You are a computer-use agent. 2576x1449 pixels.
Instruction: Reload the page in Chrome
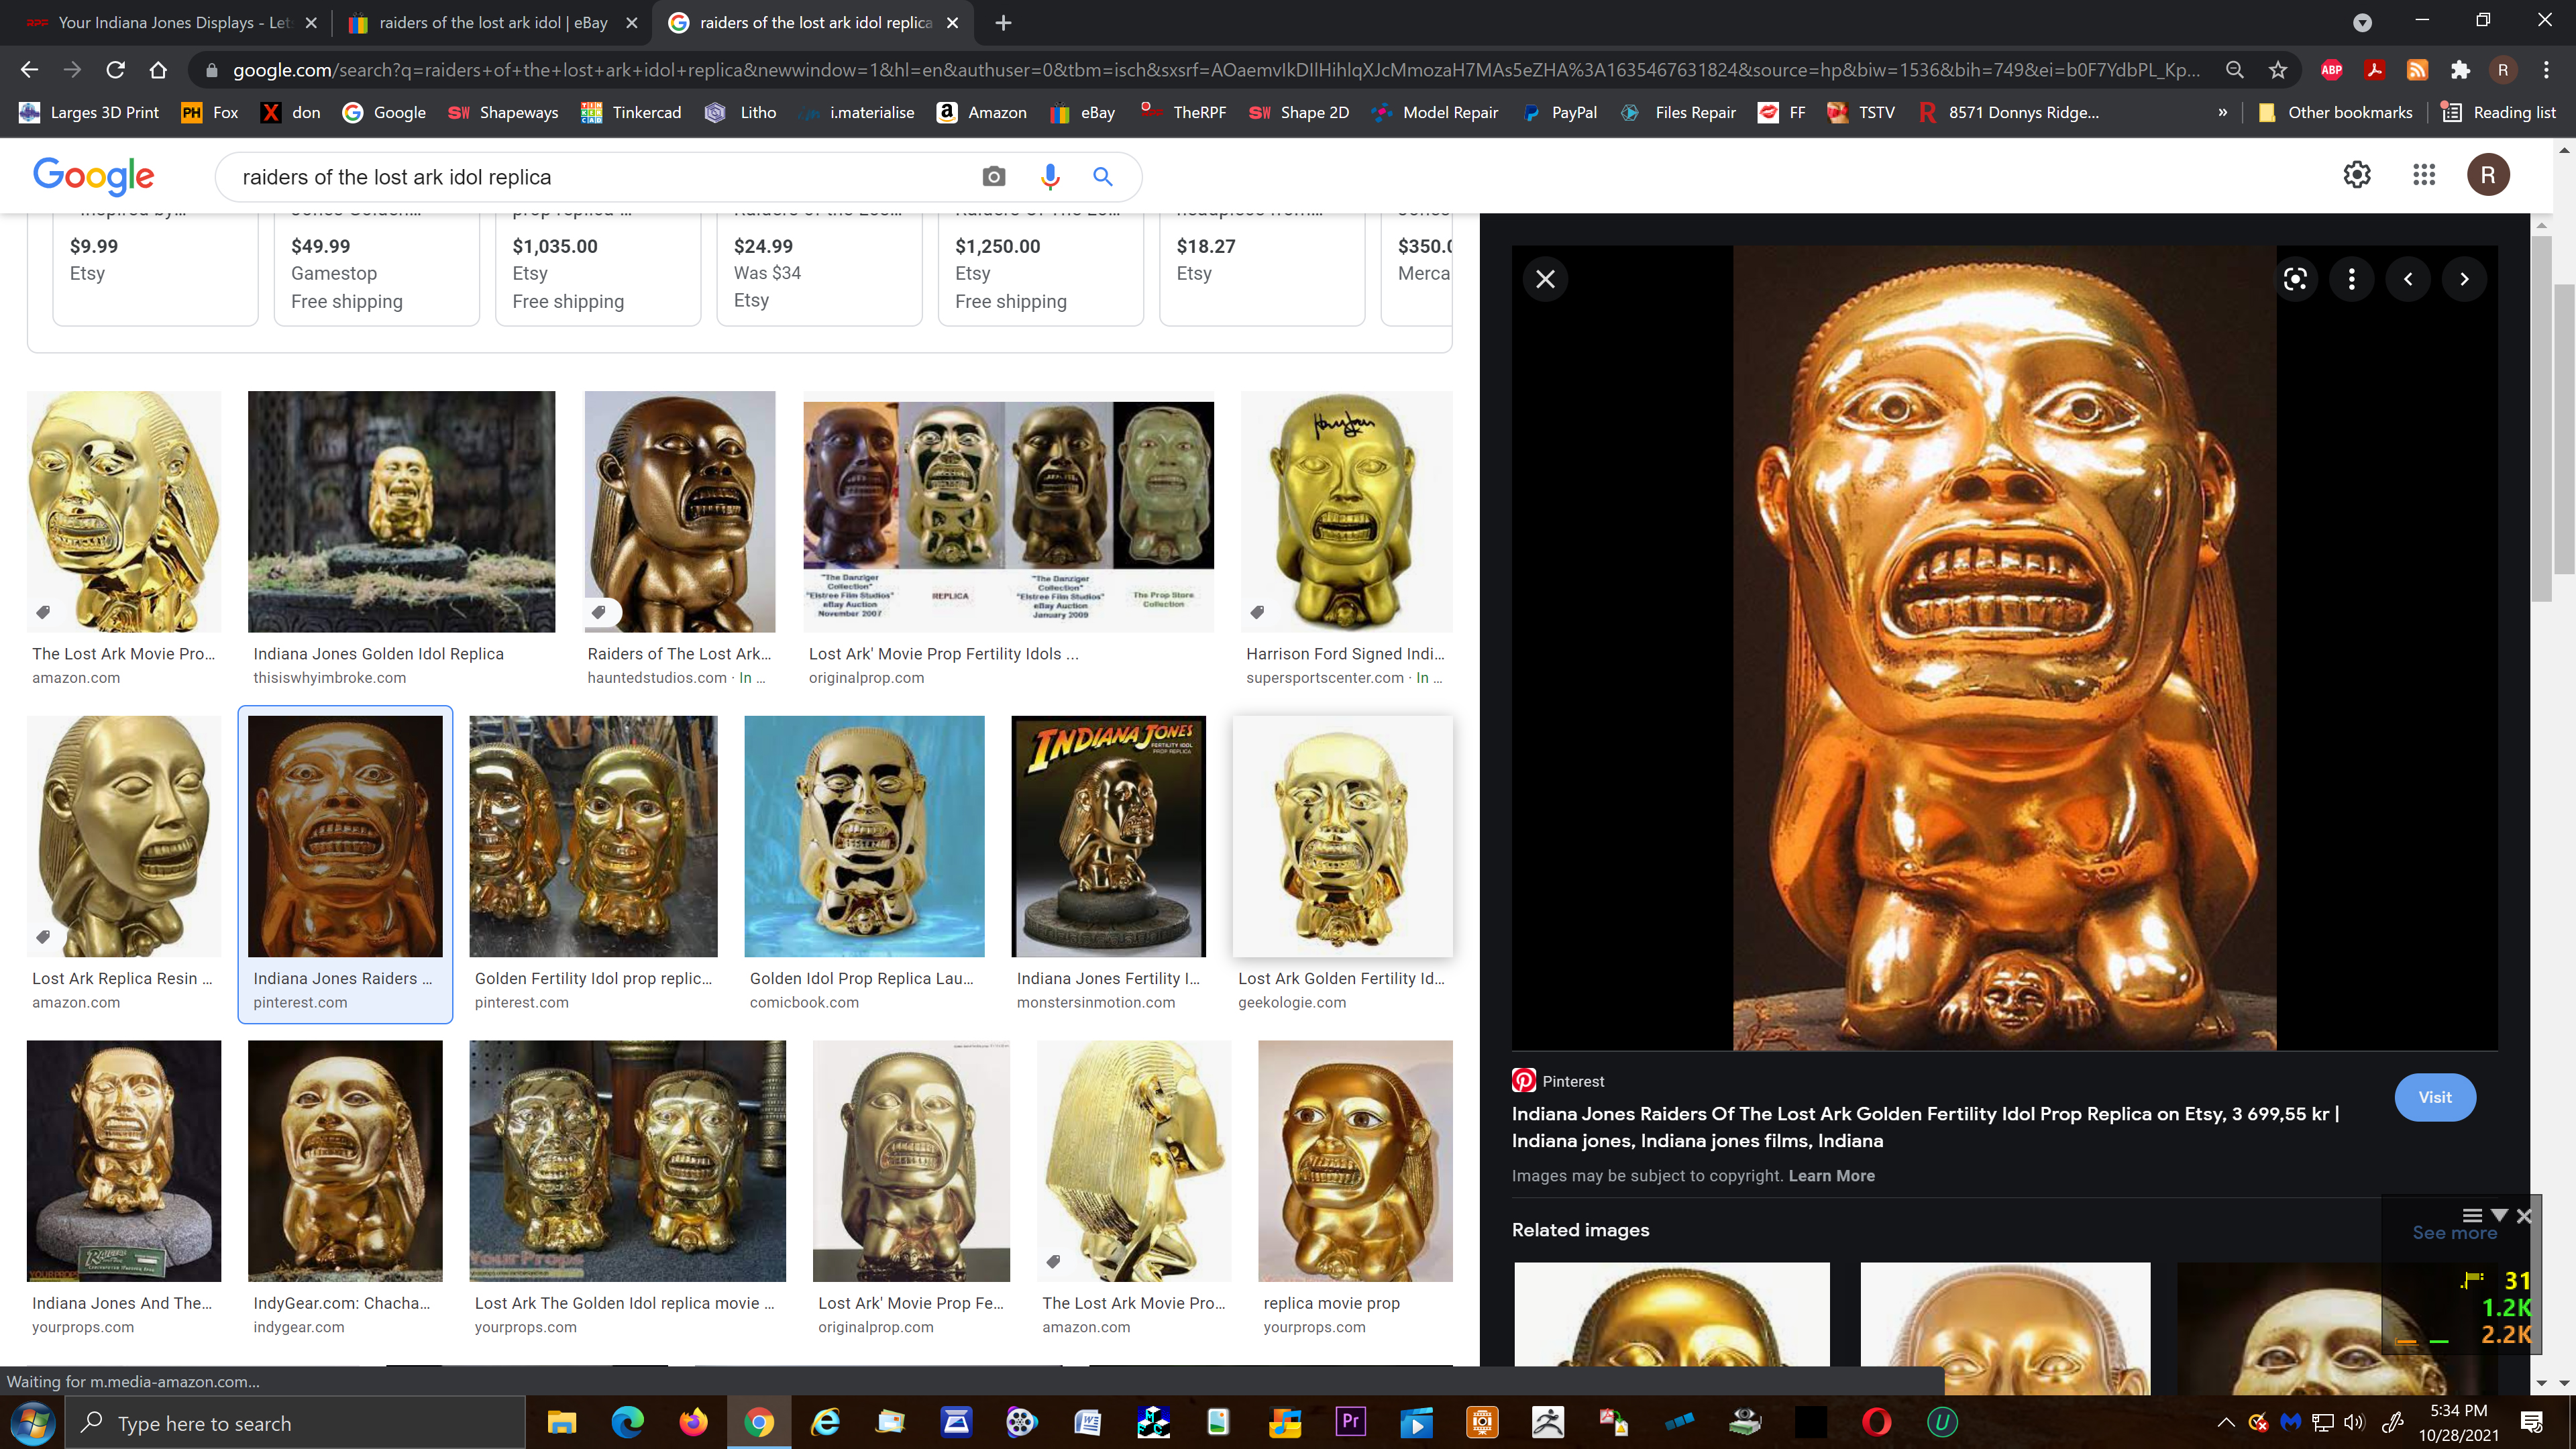pyautogui.click(x=115, y=70)
